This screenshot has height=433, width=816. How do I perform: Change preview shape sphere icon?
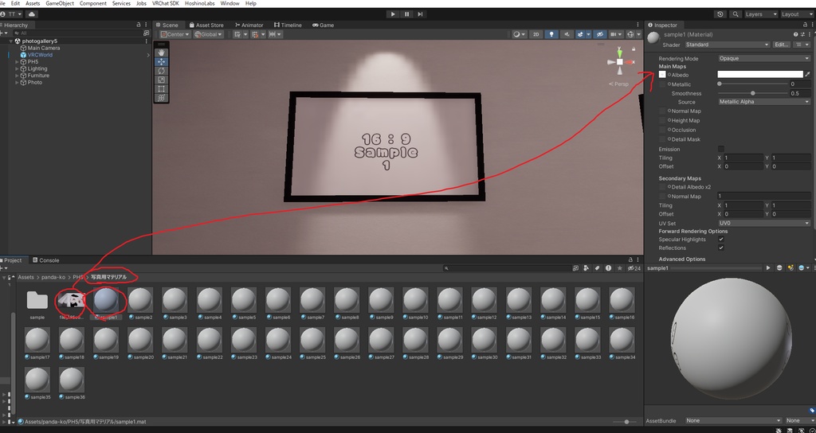779,267
